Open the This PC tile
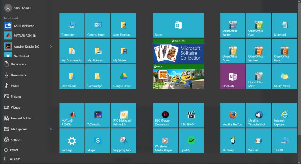 pyautogui.click(x=284, y=141)
